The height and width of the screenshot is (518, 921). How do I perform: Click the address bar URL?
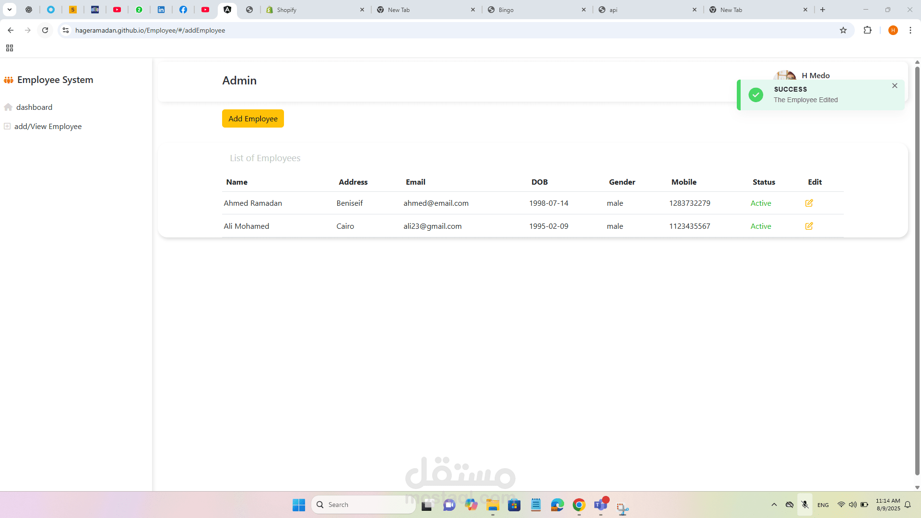[150, 30]
